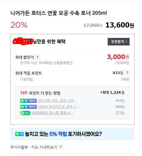The height and width of the screenshot is (156, 142).
Task: Open 네이버페이 머니로 결제 시 link
Action: pos(51,113)
